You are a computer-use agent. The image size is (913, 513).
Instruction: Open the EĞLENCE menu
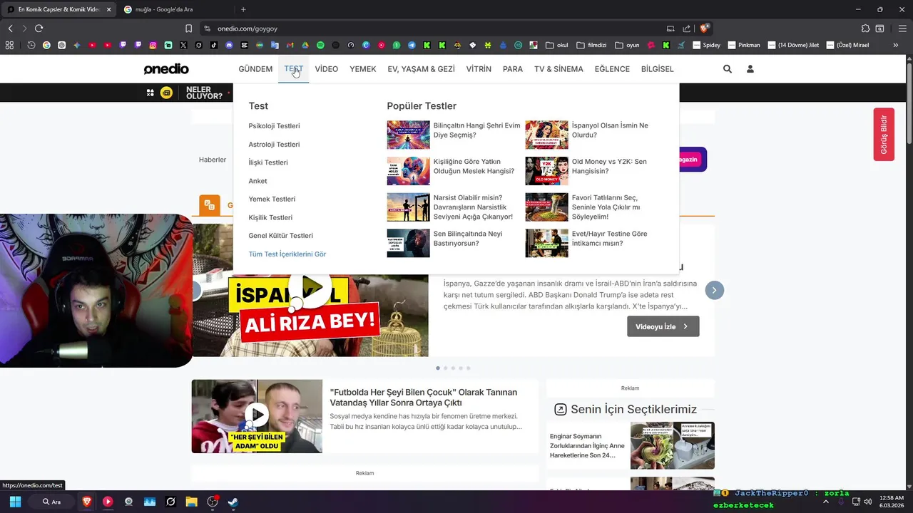point(612,69)
